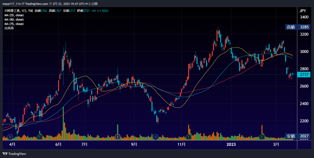314x158 pixels.
Task: Click the 高値 3285 price label
Action: [297, 27]
